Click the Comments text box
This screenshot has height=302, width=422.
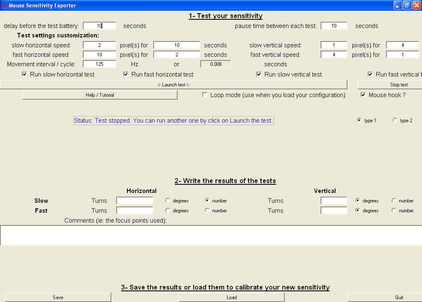211,235
